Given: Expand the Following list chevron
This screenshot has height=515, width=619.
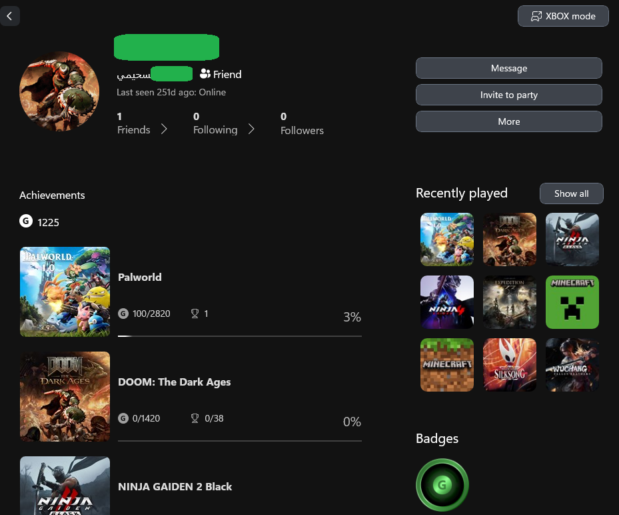Looking at the screenshot, I should coord(251,129).
